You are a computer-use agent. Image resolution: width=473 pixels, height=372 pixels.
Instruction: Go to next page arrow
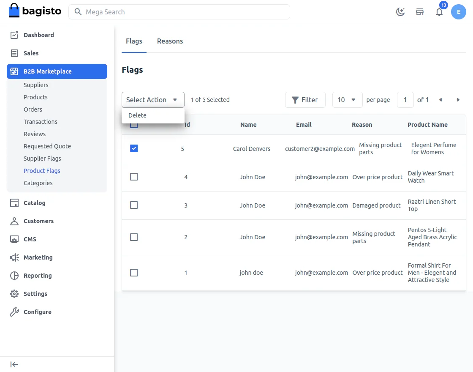458,100
